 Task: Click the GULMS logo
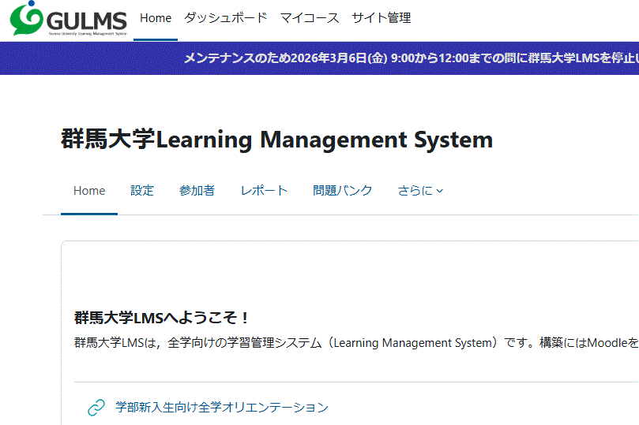tap(68, 19)
